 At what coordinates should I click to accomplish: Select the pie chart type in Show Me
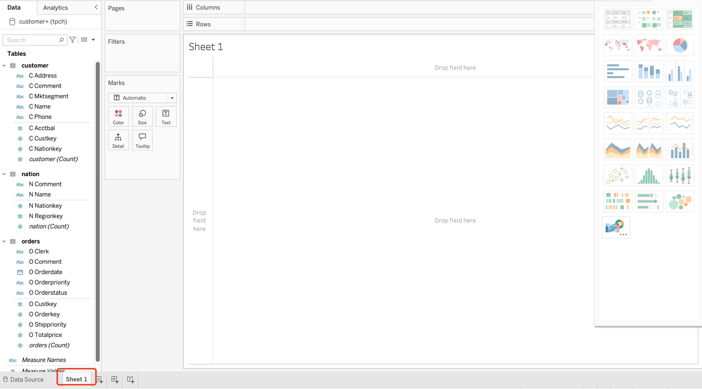(x=680, y=45)
